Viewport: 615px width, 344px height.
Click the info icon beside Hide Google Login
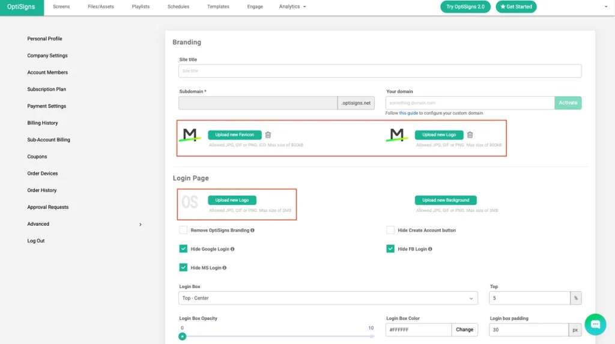[232, 249]
